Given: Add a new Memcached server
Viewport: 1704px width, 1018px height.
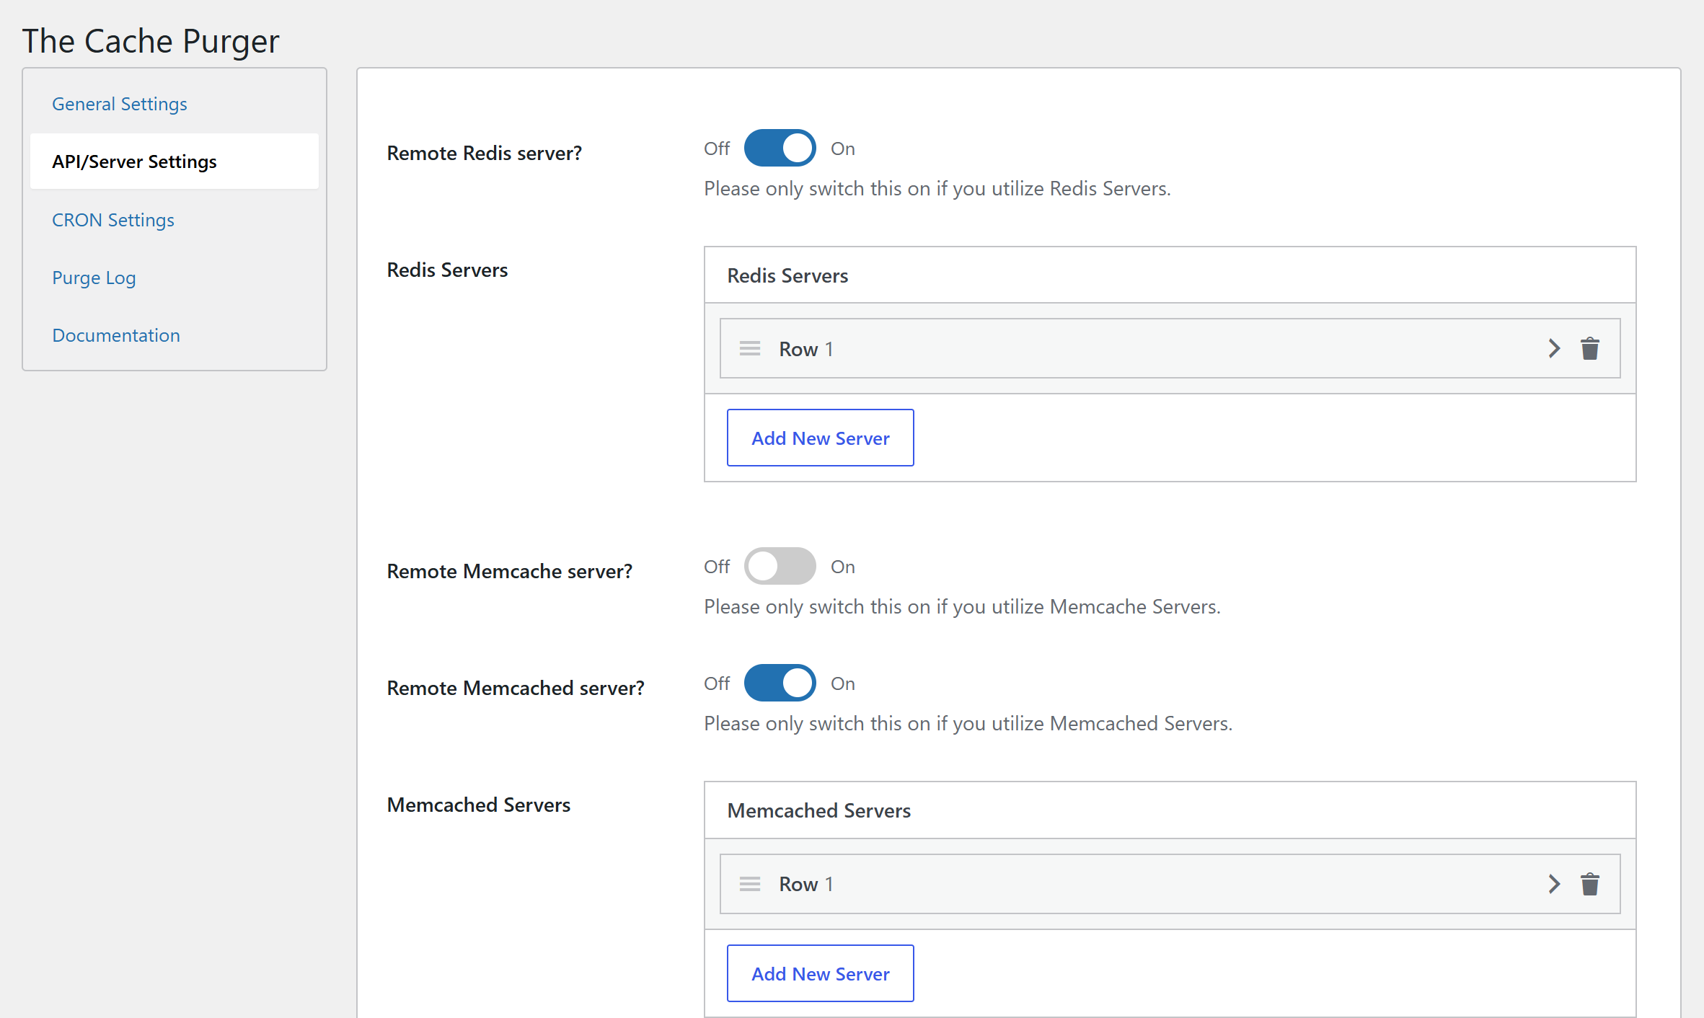Looking at the screenshot, I should (x=820, y=974).
